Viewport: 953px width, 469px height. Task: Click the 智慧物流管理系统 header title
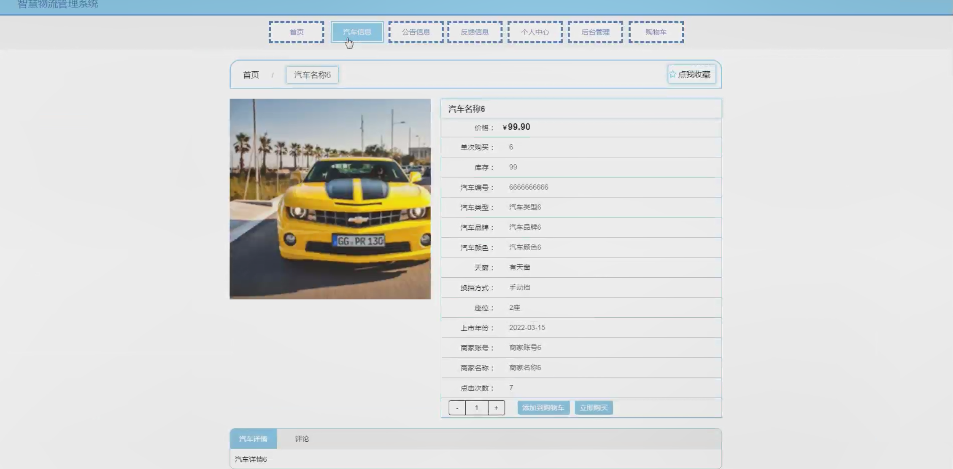pos(58,4)
